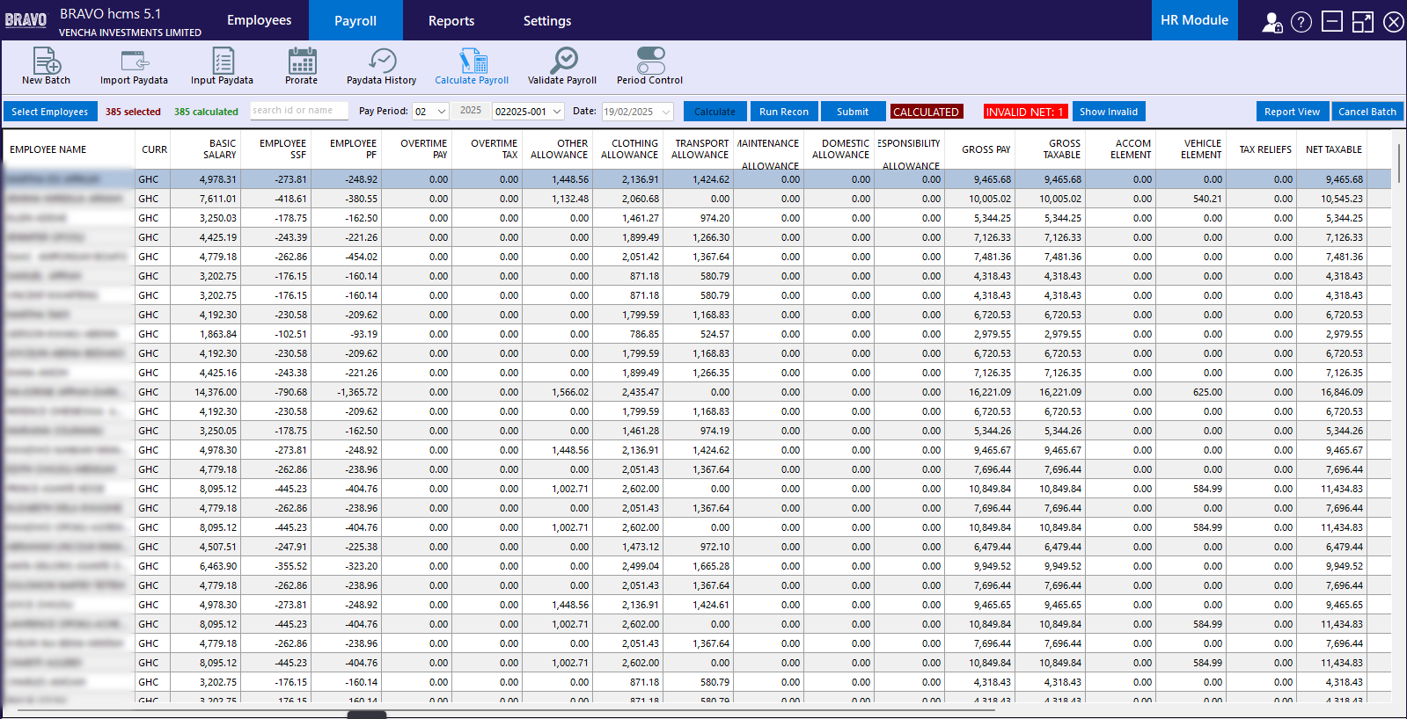This screenshot has height=719, width=1407.
Task: Click the New Batch icon
Action: [x=46, y=61]
